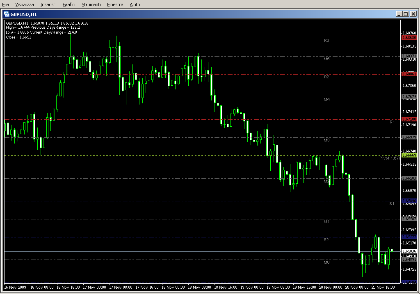Click the R3 resistance level label
The image size is (420, 294).
tap(326, 41)
